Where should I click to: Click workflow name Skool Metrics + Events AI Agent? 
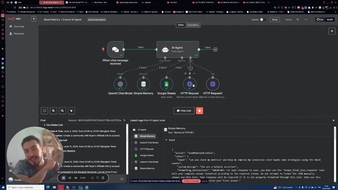click(x=62, y=19)
